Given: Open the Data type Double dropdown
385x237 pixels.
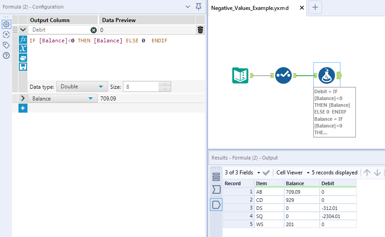Looking at the screenshot, I should point(82,87).
